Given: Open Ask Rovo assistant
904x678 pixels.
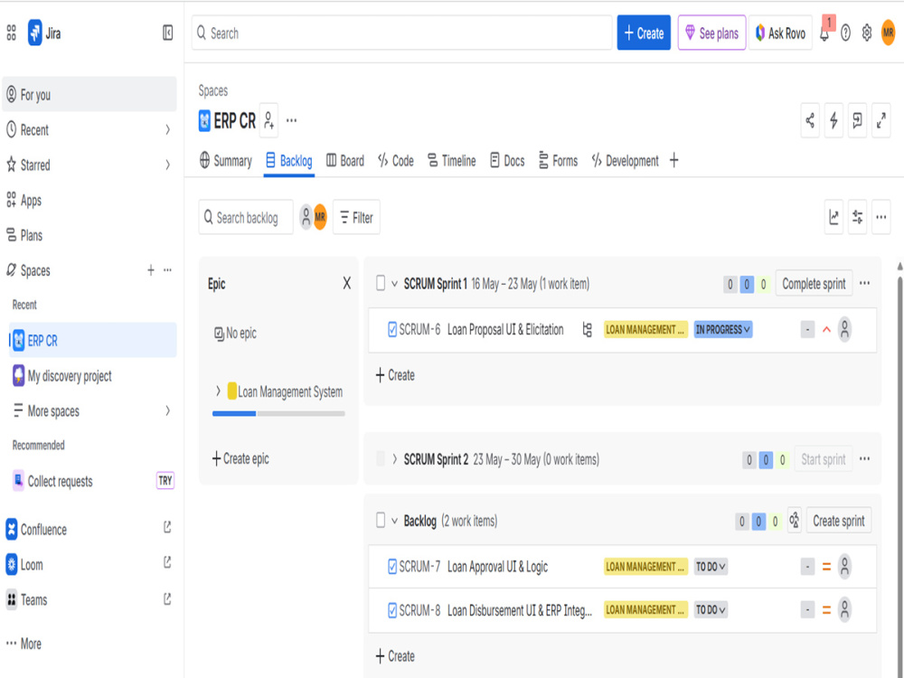Looking at the screenshot, I should (x=780, y=33).
